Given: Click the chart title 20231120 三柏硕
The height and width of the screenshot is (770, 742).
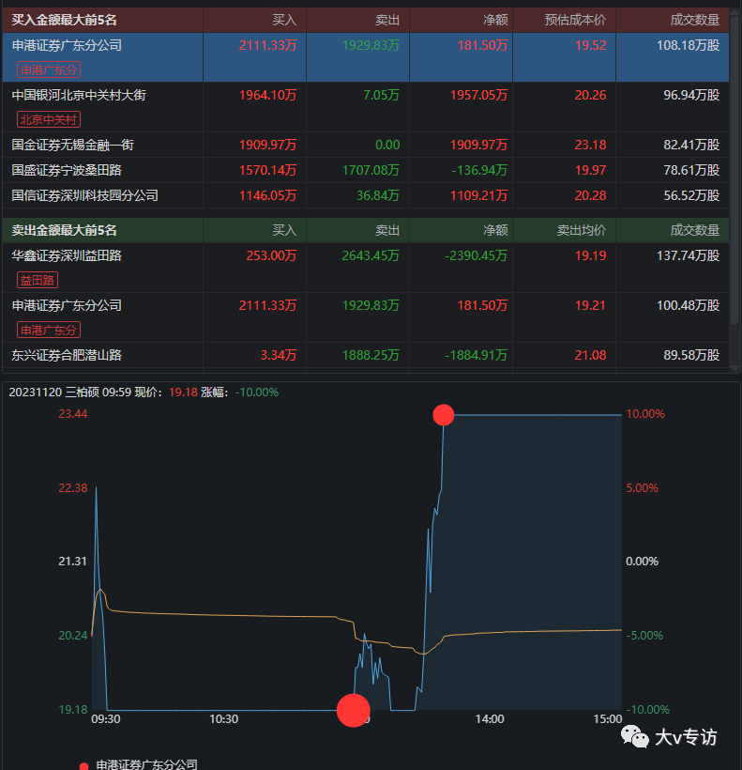Looking at the screenshot, I should click(x=54, y=393).
